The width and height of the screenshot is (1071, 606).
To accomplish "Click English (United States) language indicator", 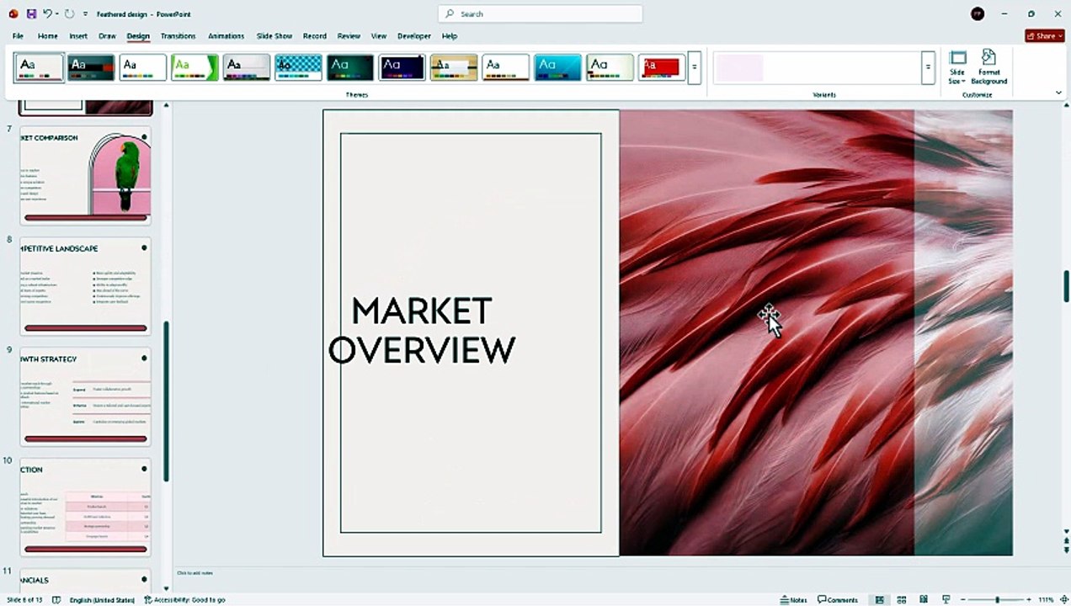I will 102,600.
